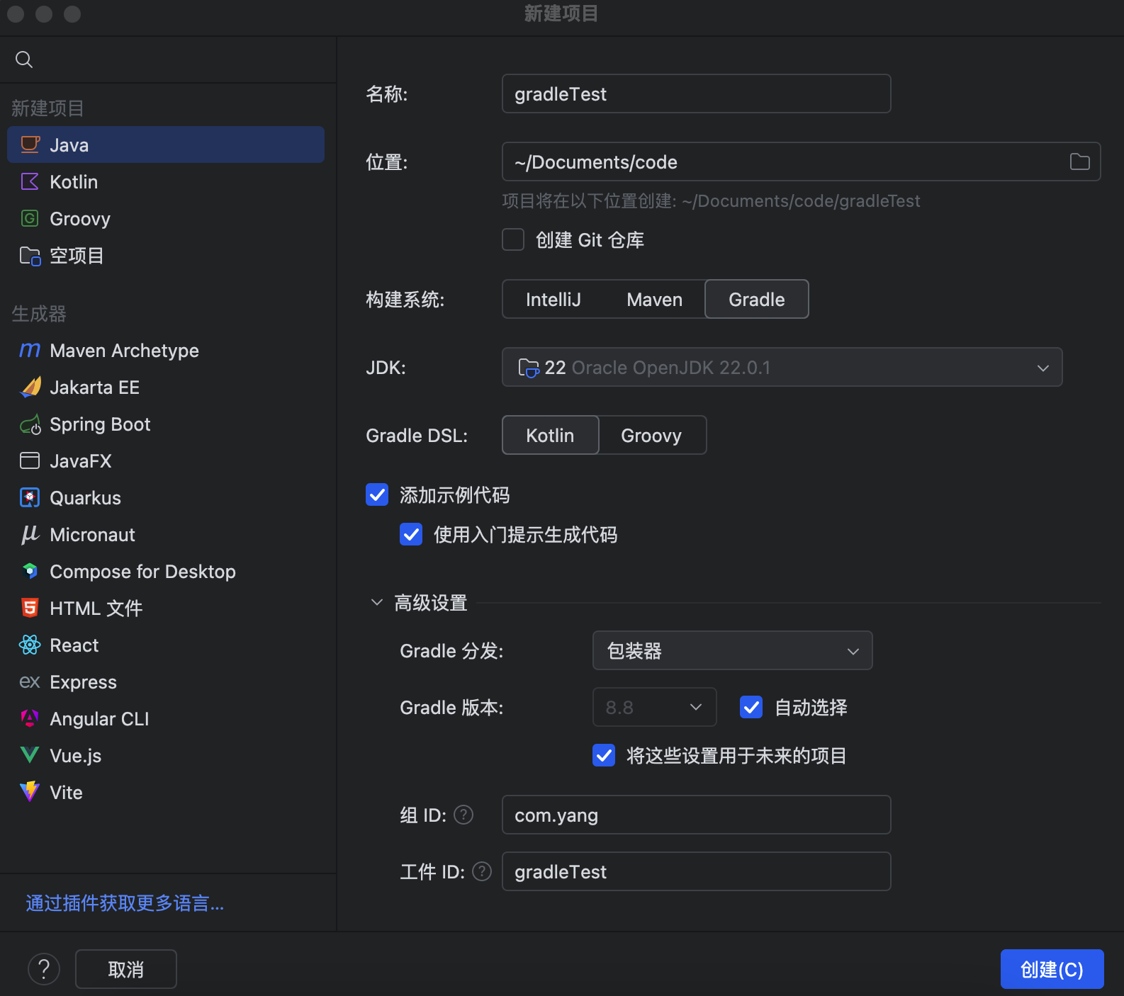Uncheck 将这些设置用于未来的项目 checkbox

604,755
